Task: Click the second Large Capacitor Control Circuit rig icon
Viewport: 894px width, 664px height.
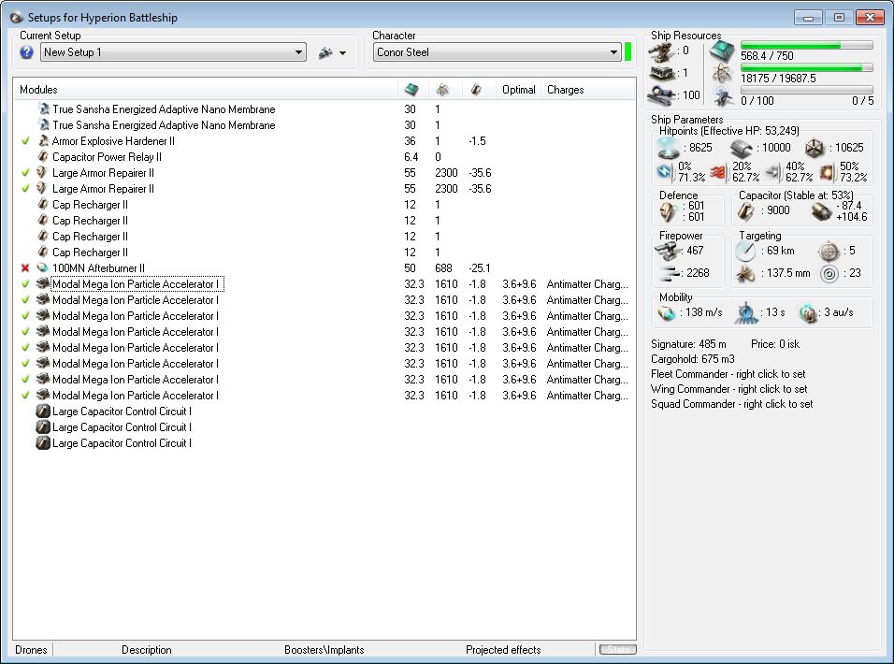Action: 43,426
